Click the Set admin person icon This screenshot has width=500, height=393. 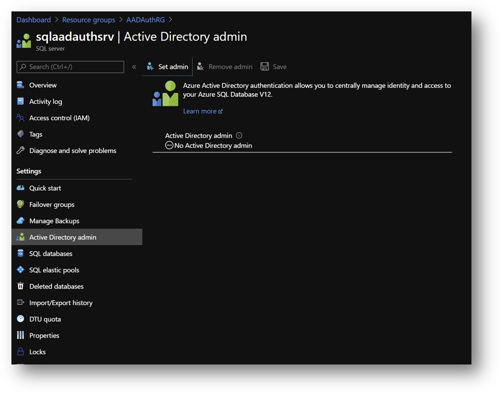(150, 66)
